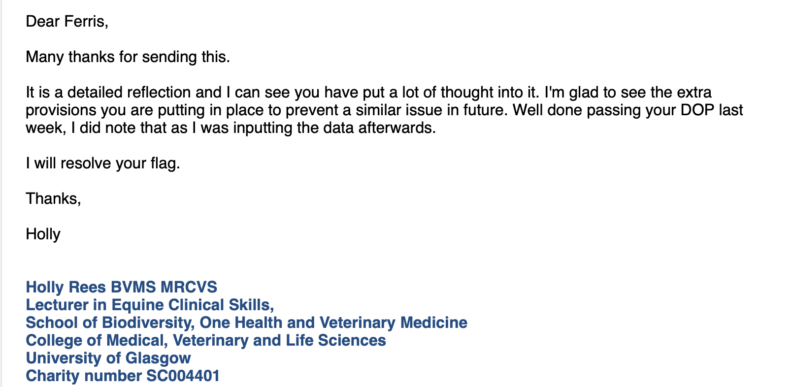Click the 'Holly' signature name
The height and width of the screenshot is (387, 792).
(43, 234)
